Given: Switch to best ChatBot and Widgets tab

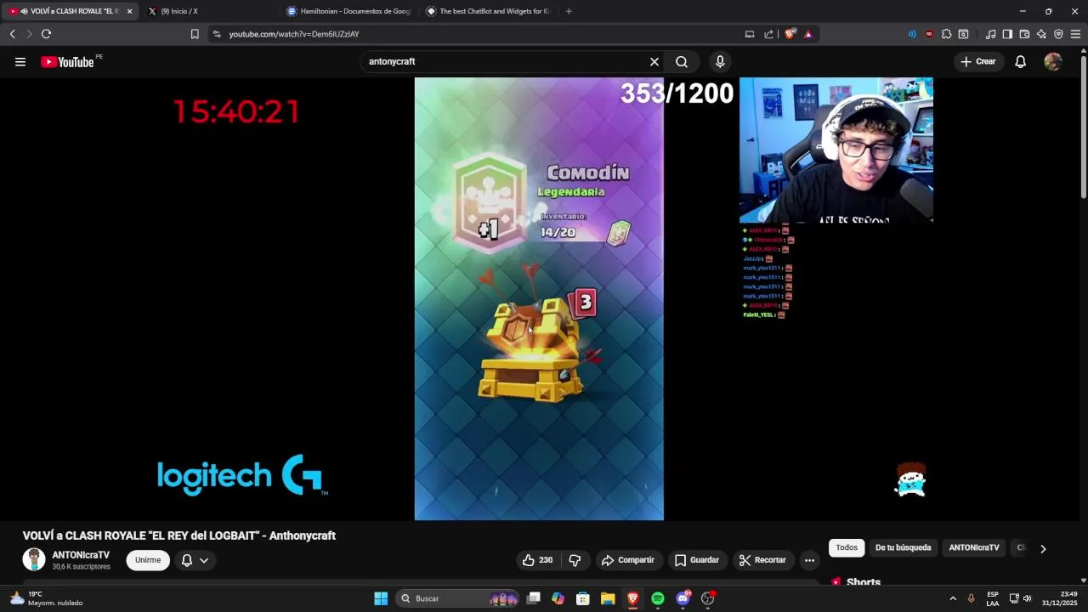Looking at the screenshot, I should pos(488,11).
